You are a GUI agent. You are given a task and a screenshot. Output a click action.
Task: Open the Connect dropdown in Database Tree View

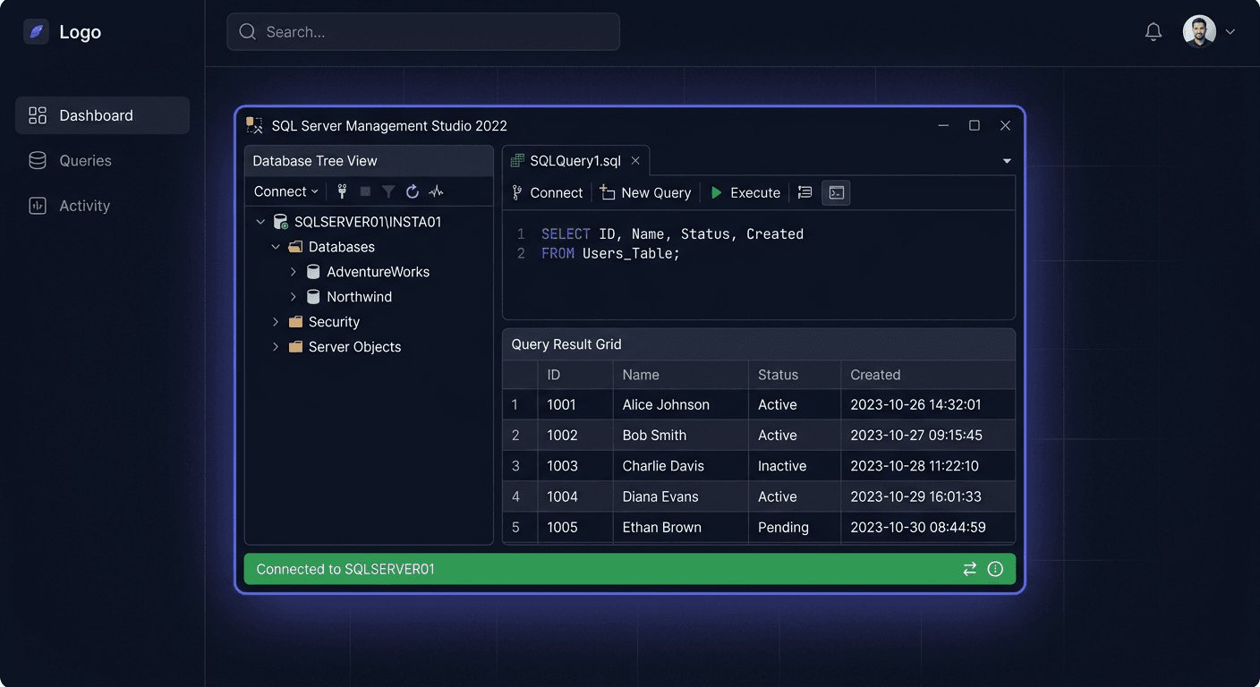point(285,191)
